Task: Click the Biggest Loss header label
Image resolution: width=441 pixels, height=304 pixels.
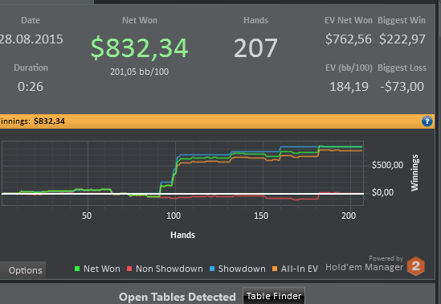Action: pyautogui.click(x=402, y=68)
